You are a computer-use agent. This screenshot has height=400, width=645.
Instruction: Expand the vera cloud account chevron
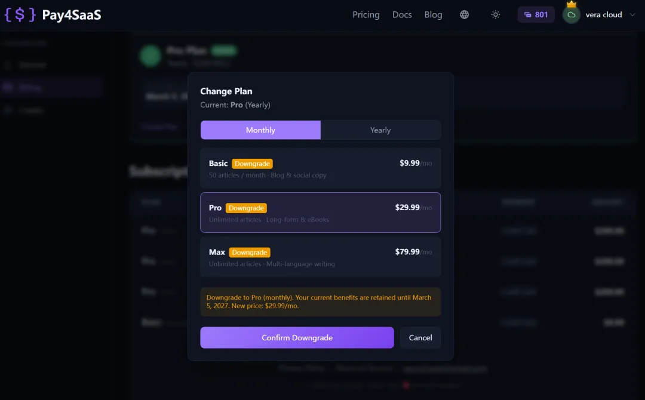coord(632,15)
